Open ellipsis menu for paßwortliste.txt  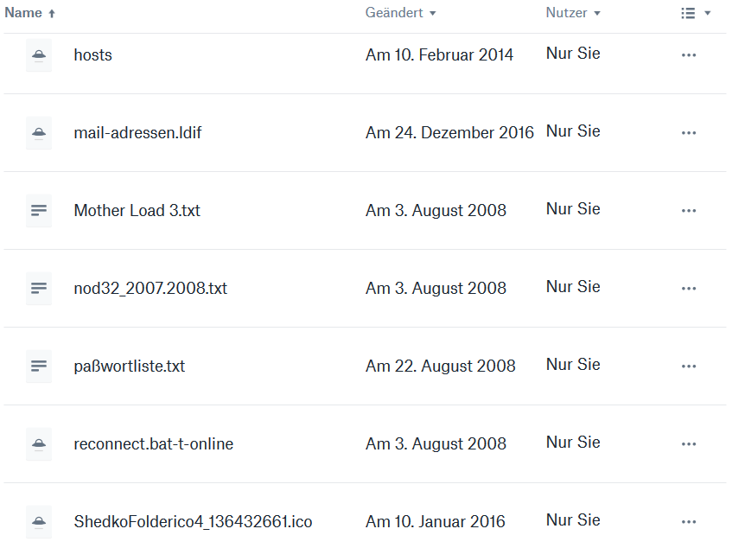click(x=689, y=366)
